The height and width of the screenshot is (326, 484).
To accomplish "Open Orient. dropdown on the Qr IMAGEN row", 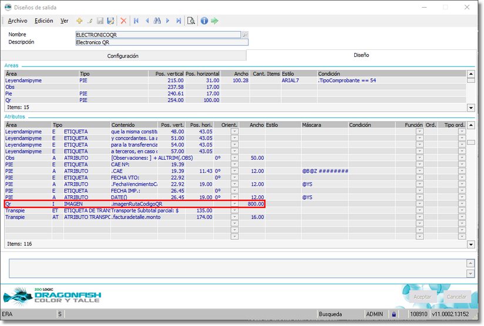I will pos(234,204).
